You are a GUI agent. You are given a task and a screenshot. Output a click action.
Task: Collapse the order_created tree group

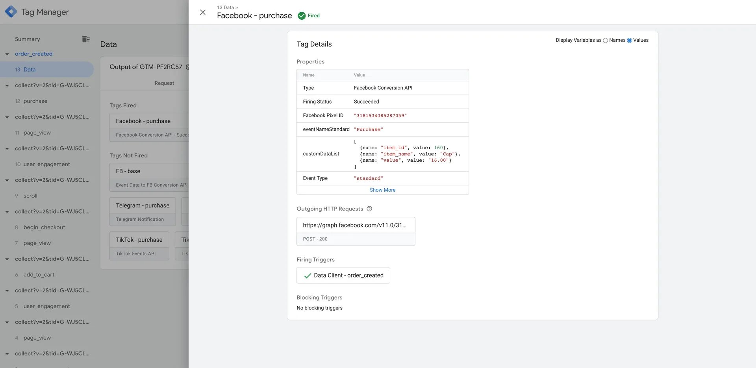click(x=7, y=54)
